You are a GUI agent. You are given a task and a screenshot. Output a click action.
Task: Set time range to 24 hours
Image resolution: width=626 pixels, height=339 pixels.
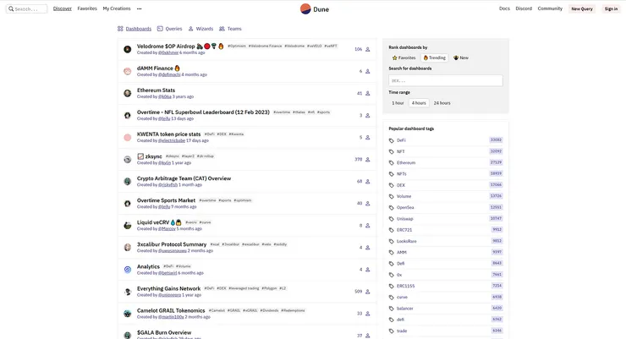click(x=442, y=103)
